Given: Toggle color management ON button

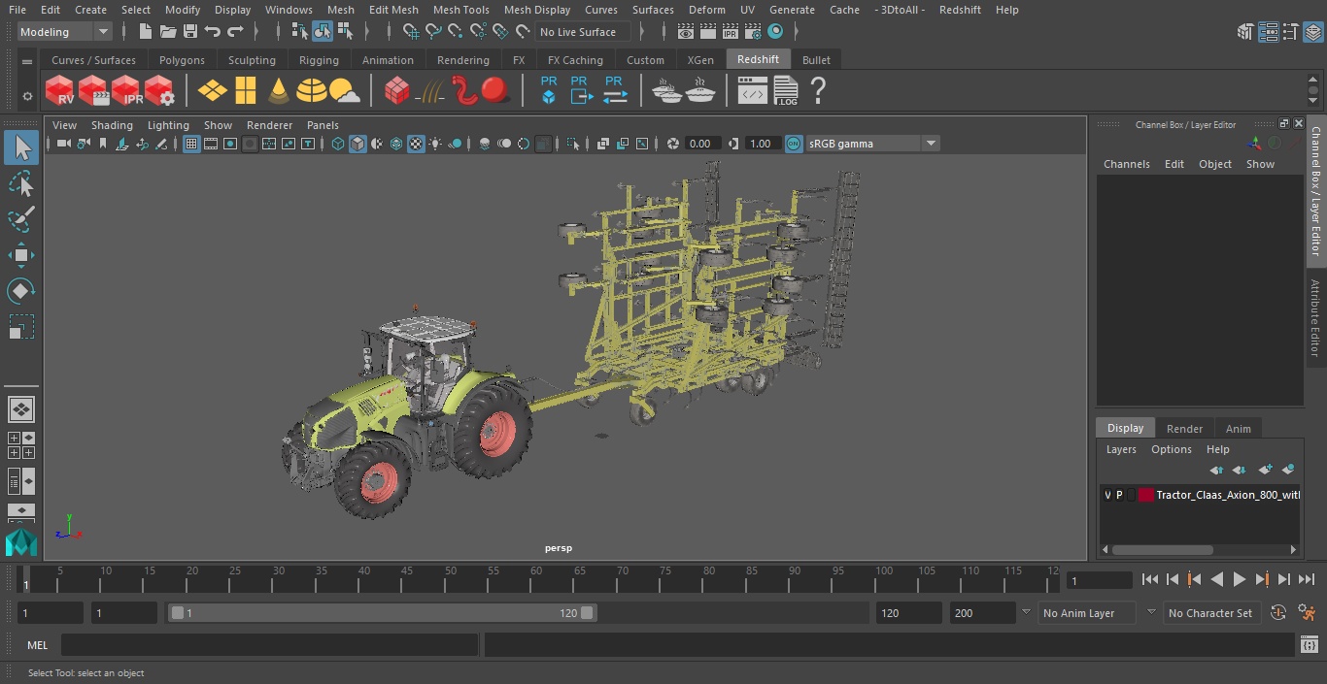Looking at the screenshot, I should [794, 144].
